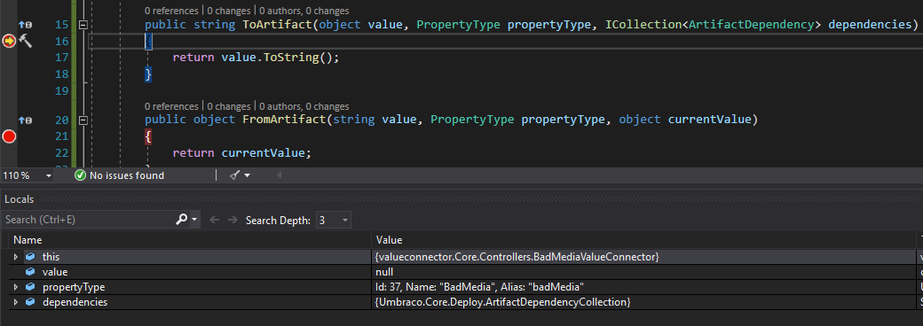Click the current-statement breakpoint on line 16

9,41
